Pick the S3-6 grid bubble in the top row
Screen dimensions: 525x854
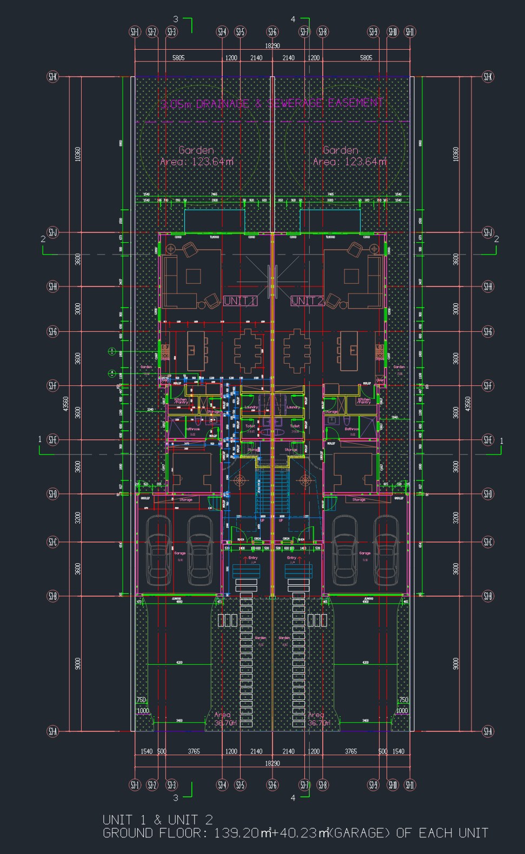click(273, 32)
